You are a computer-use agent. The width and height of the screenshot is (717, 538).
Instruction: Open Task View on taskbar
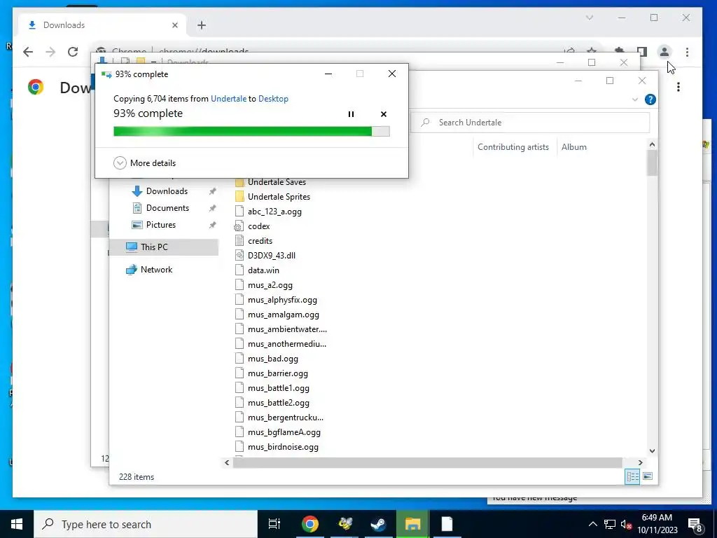[274, 524]
